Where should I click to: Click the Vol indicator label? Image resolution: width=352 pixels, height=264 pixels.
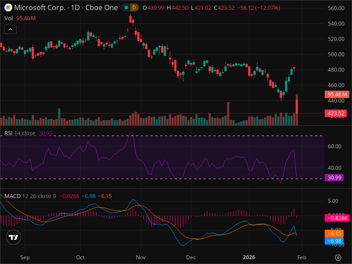8,18
